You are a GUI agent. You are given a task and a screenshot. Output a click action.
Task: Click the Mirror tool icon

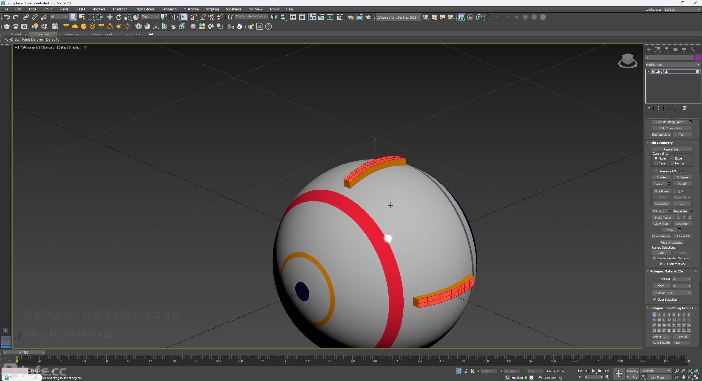pos(273,17)
